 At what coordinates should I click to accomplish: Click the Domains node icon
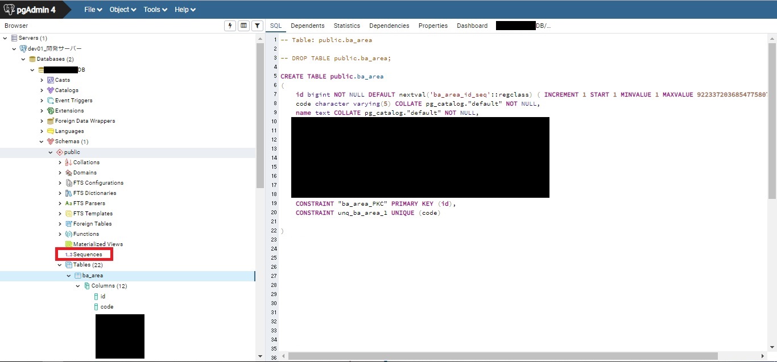(x=69, y=173)
